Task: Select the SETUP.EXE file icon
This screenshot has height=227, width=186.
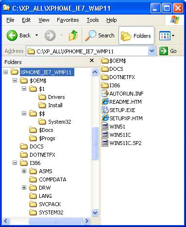Action: coord(105,110)
